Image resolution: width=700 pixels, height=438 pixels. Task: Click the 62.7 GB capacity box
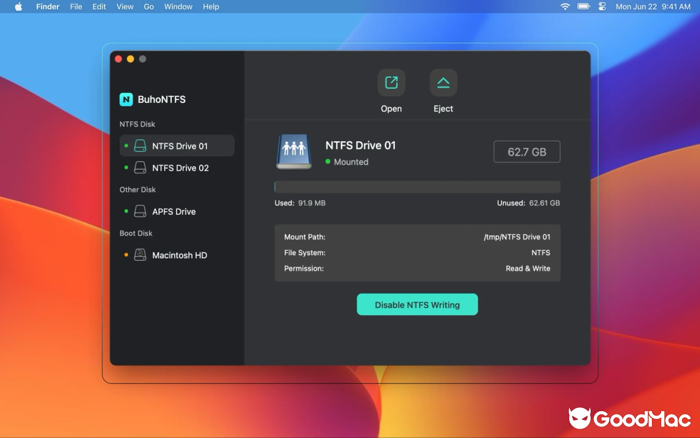[527, 152]
